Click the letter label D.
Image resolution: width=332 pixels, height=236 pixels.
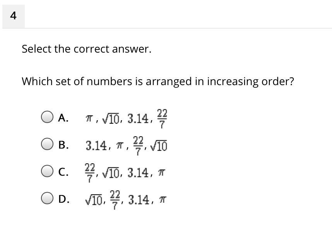click(x=64, y=199)
